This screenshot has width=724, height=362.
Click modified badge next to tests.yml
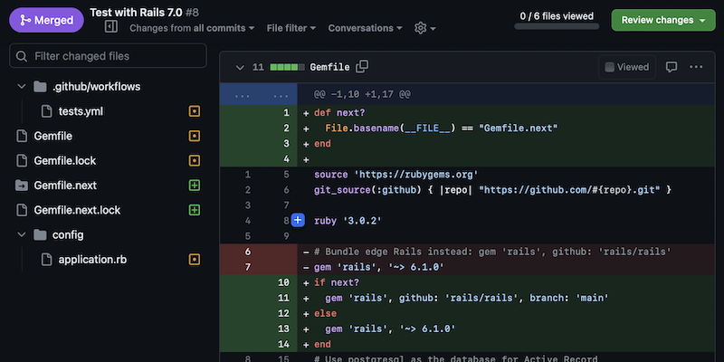click(x=195, y=111)
